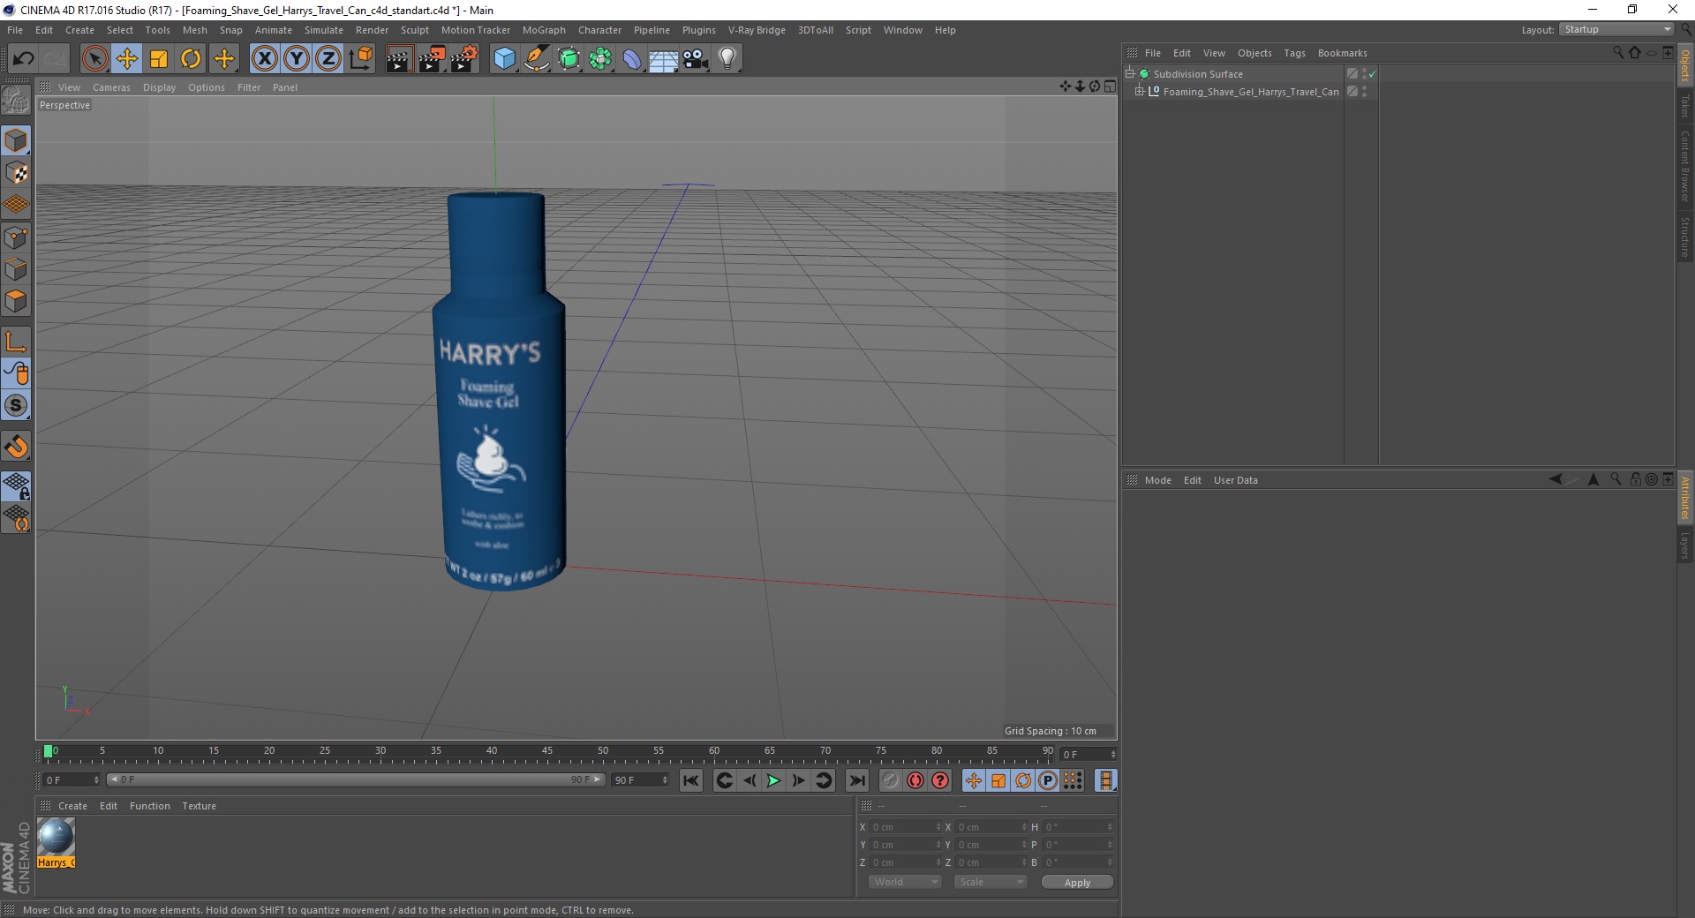Activate the Scale tool
Viewport: 1695px width, 918px height.
point(159,59)
